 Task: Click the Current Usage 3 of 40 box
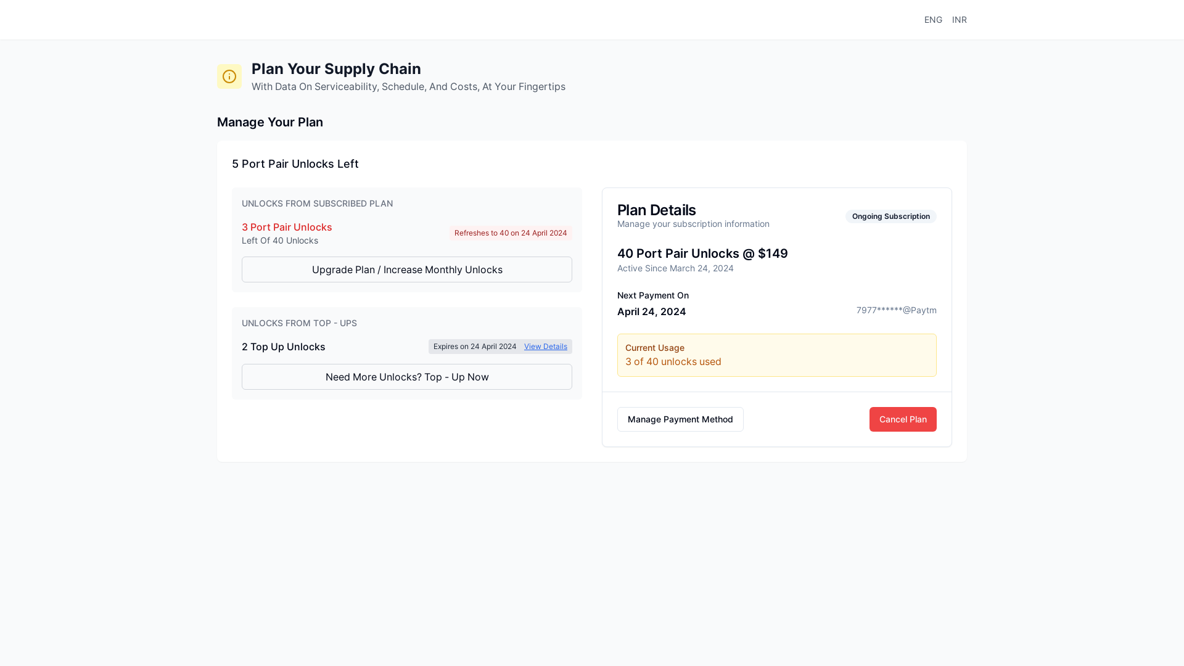pos(777,355)
